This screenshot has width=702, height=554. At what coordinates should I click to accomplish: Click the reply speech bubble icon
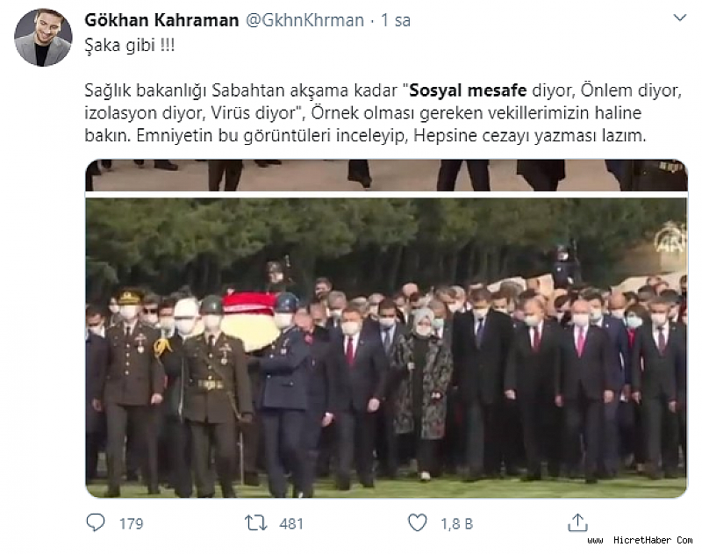coord(95,522)
